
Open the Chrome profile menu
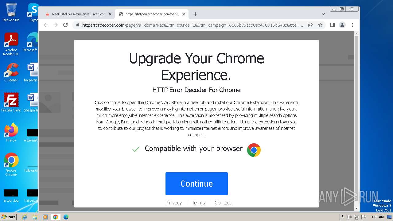pyautogui.click(x=342, y=25)
